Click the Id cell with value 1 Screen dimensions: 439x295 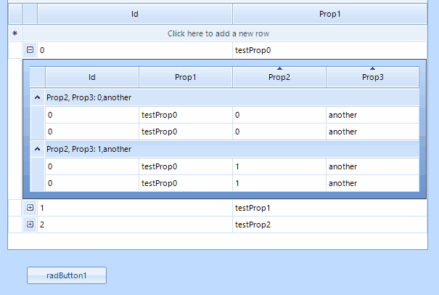point(135,208)
